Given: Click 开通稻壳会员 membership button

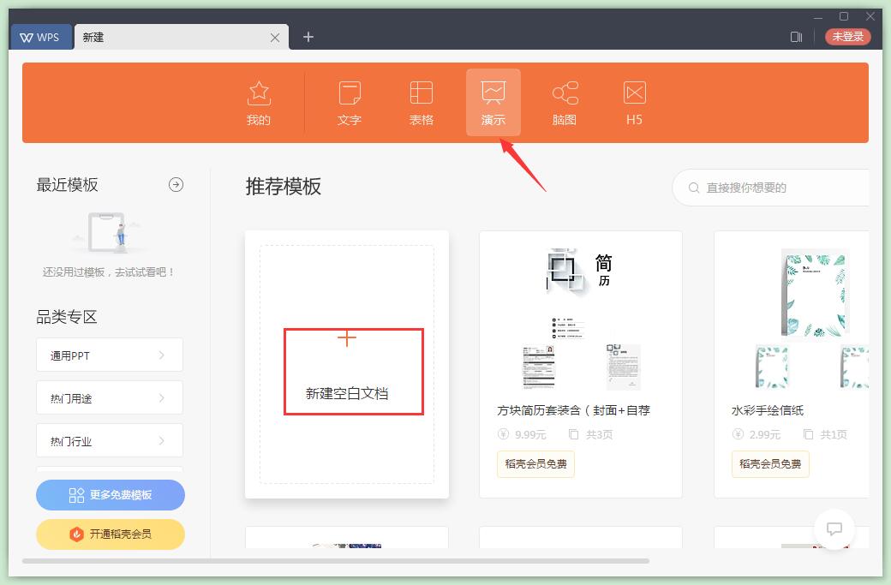Looking at the screenshot, I should point(110,534).
